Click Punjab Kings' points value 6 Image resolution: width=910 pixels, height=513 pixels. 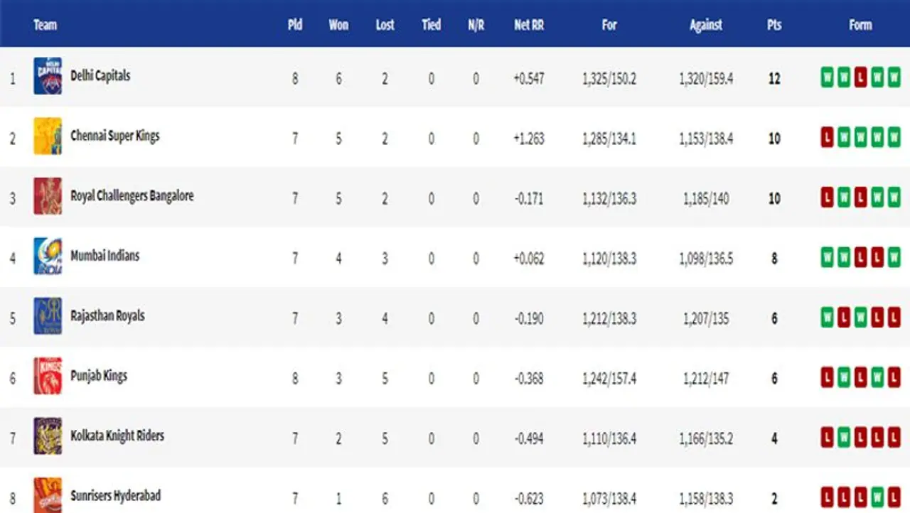(774, 379)
